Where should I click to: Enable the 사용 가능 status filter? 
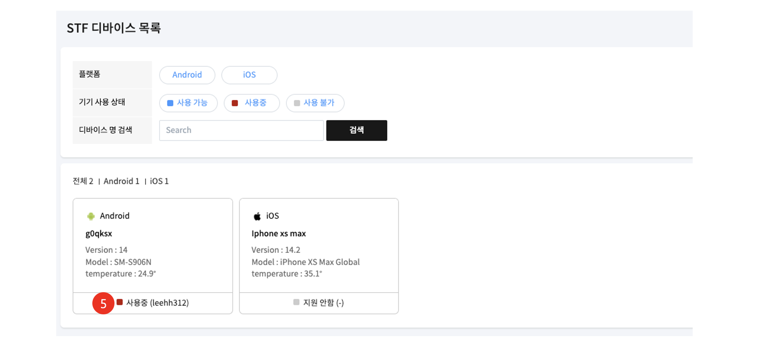coord(188,103)
